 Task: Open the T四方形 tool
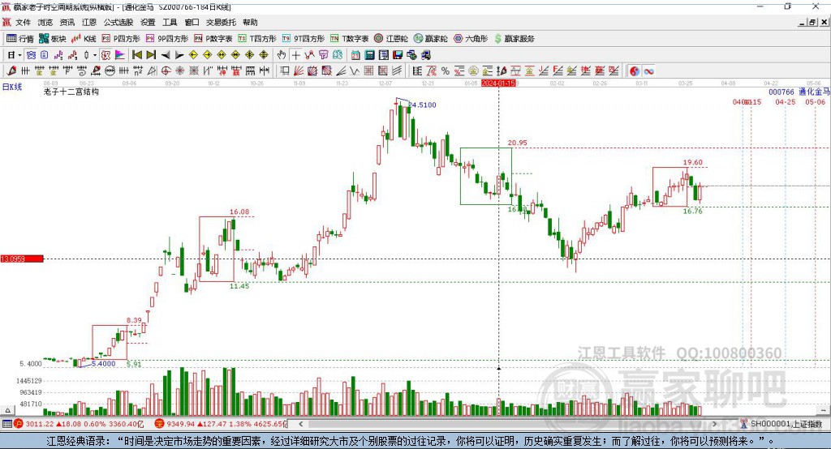[x=257, y=39]
